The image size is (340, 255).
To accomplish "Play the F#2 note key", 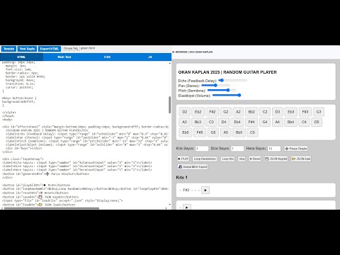I will coord(212,112).
